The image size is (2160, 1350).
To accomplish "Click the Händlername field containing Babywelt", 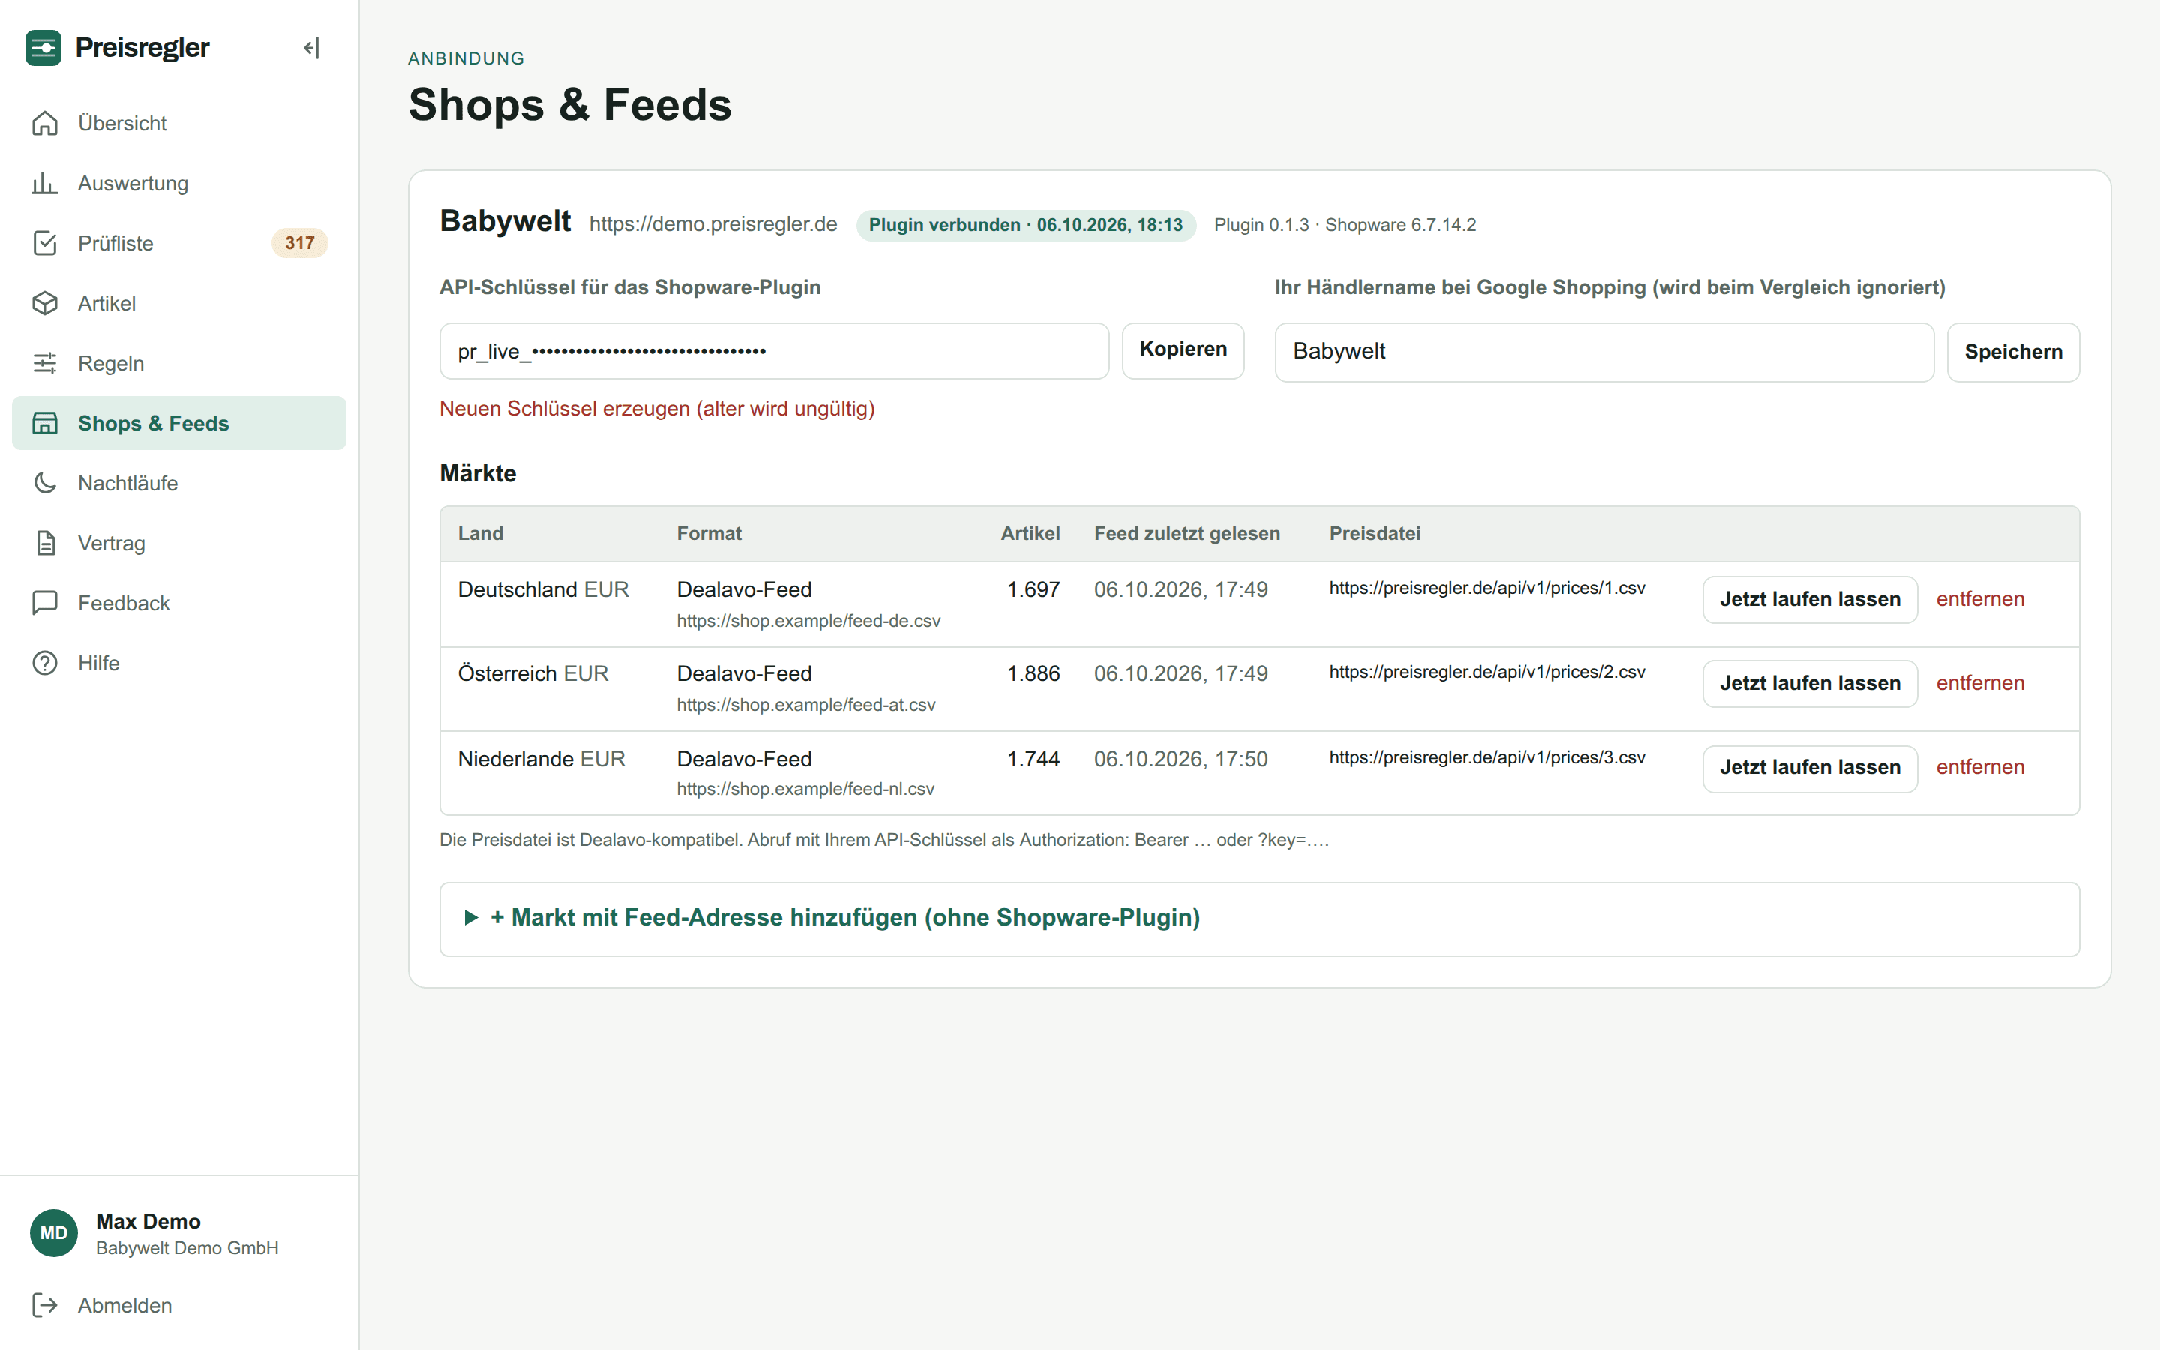I will coord(1604,352).
